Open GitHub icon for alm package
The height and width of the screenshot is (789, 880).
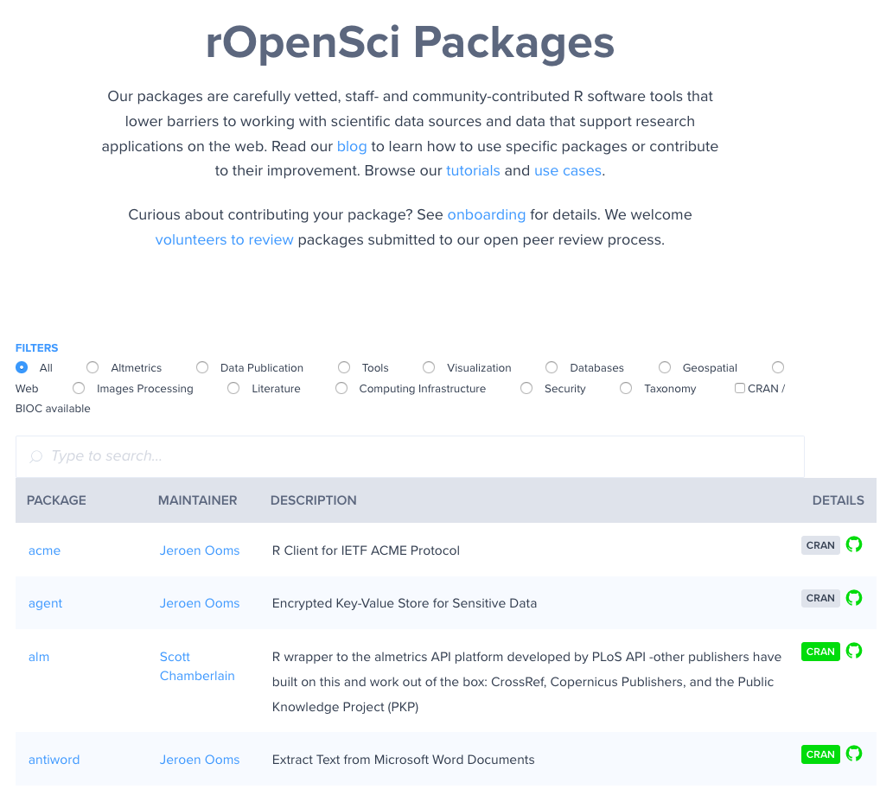[x=853, y=651]
